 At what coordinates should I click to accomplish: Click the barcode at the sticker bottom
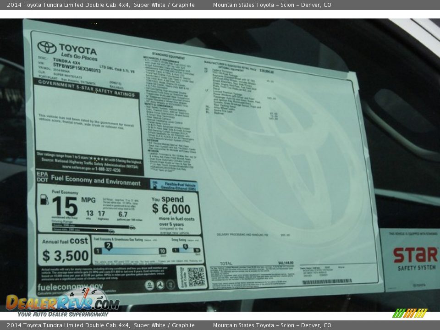click(x=327, y=281)
